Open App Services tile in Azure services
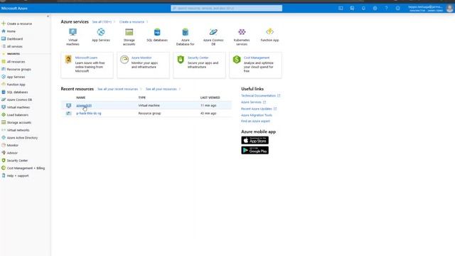 [101, 35]
